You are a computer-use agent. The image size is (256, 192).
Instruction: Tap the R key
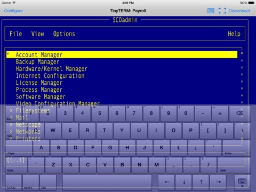pyautogui.click(x=87, y=131)
